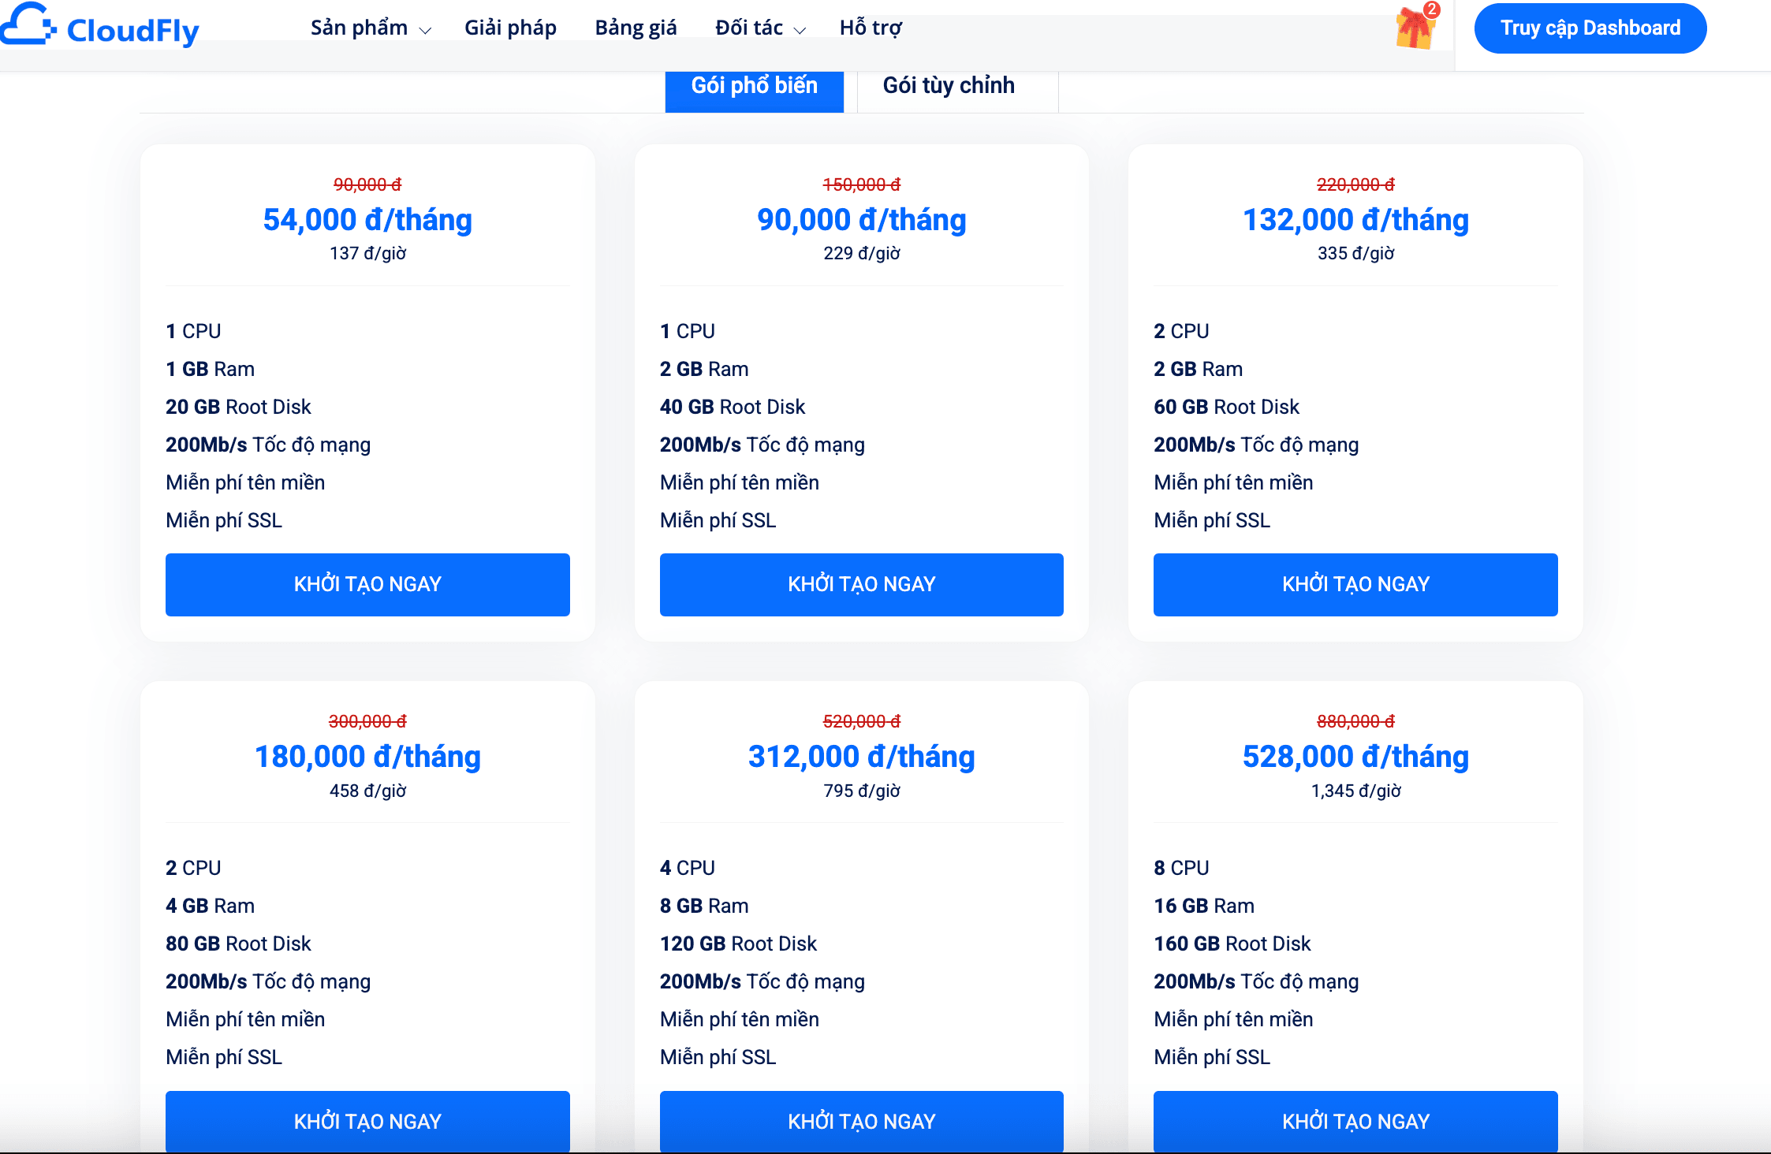Click KHỞI TẠO NGAY for 180,000 đ plan
The height and width of the screenshot is (1154, 1771).
367,1121
